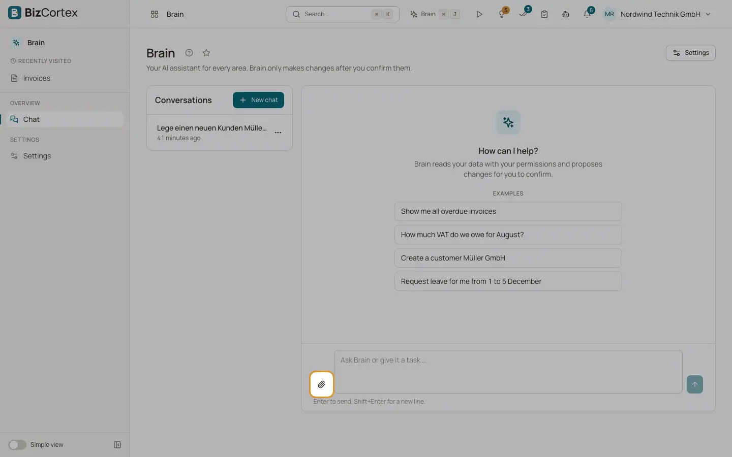This screenshot has width=732, height=457.
Task: Choose 'Show me all overdue invoices' example
Action: (508, 211)
